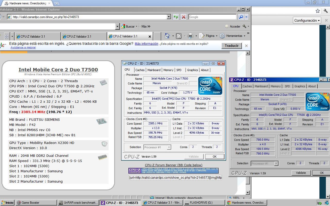The width and height of the screenshot is (330, 206).
Task: Switch to Game Booster on the taskbar
Action: (x=36, y=203)
